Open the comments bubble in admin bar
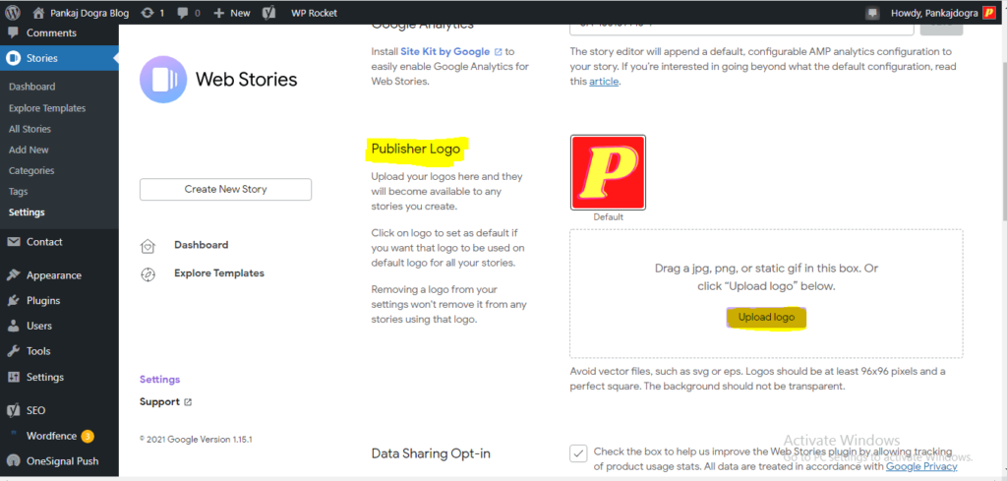 188,13
